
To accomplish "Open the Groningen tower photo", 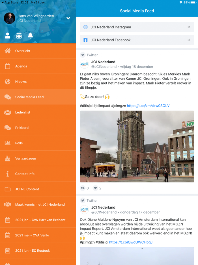I will point(137,146).
